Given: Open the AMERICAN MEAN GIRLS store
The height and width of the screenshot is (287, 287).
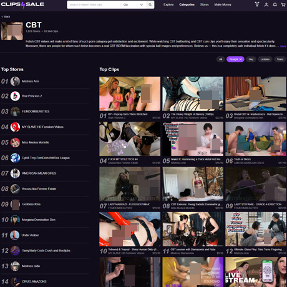Looking at the screenshot, I should click(x=39, y=173).
